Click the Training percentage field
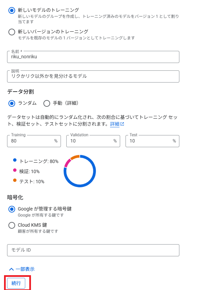This screenshot has height=290, width=211. point(34,141)
